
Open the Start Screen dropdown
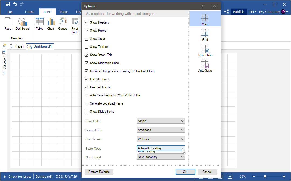coord(161,139)
